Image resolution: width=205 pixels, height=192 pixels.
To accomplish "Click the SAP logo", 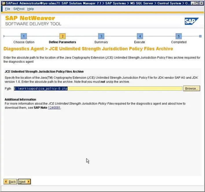I will [191, 21].
